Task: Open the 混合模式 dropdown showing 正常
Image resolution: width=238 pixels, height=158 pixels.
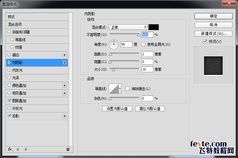Action: 128,27
